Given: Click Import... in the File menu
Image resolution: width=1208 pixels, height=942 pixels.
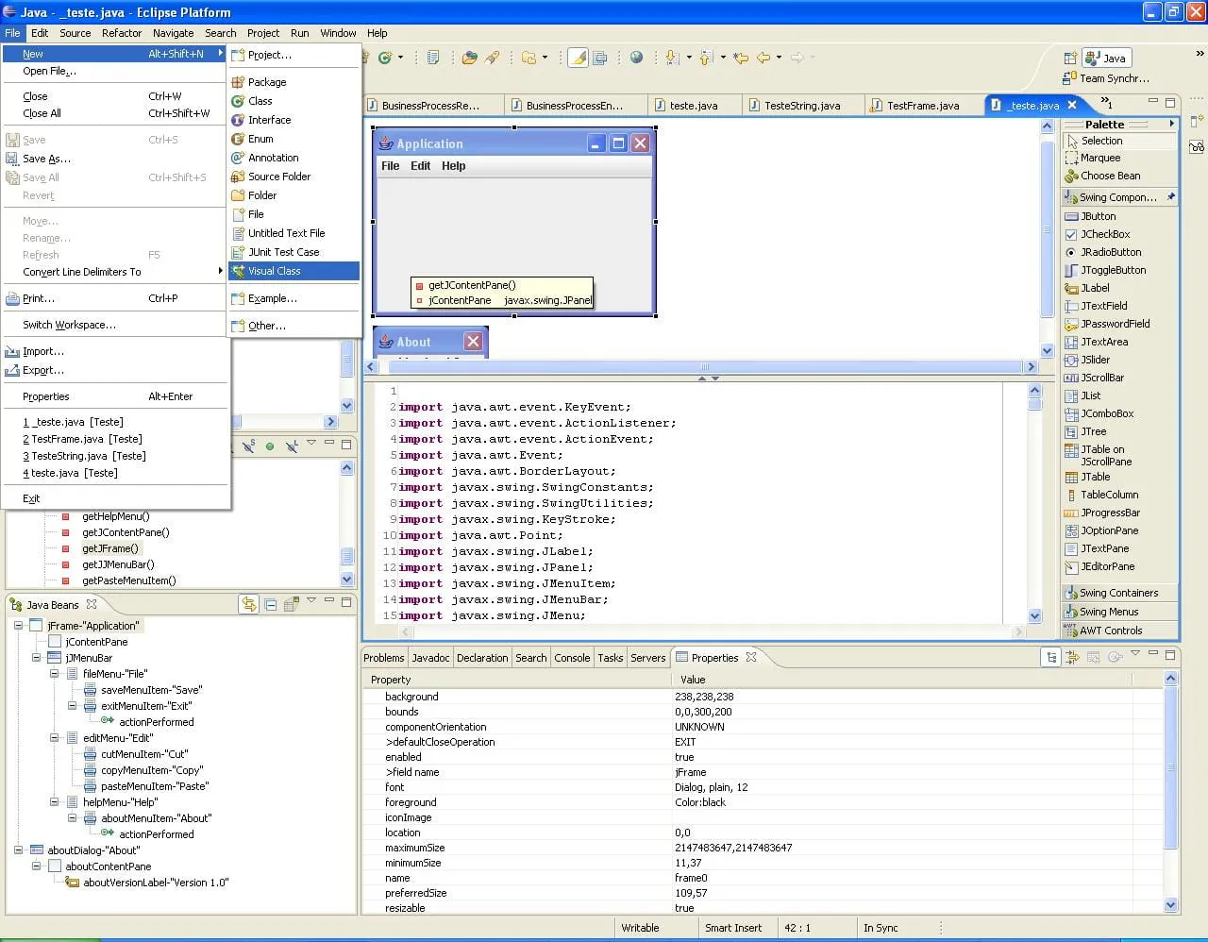Looking at the screenshot, I should coord(43,351).
